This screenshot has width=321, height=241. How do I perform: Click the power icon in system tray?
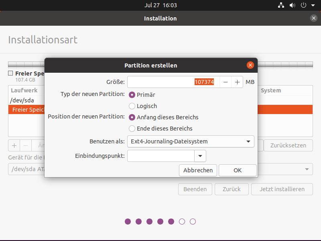pyautogui.click(x=303, y=6)
